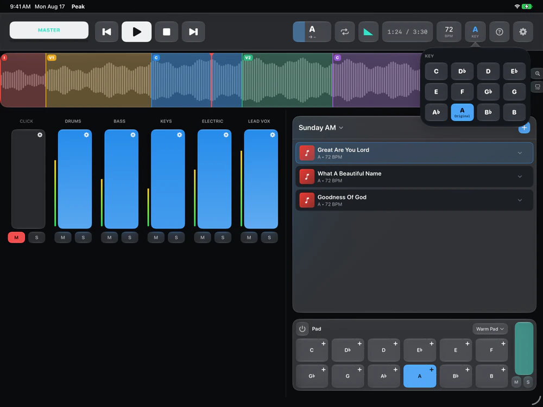Click the plus on the Eb pad
This screenshot has width=543, height=407.
432,344
